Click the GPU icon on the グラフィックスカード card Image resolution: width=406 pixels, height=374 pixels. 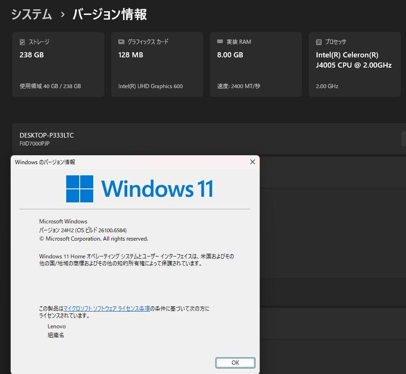coord(120,42)
